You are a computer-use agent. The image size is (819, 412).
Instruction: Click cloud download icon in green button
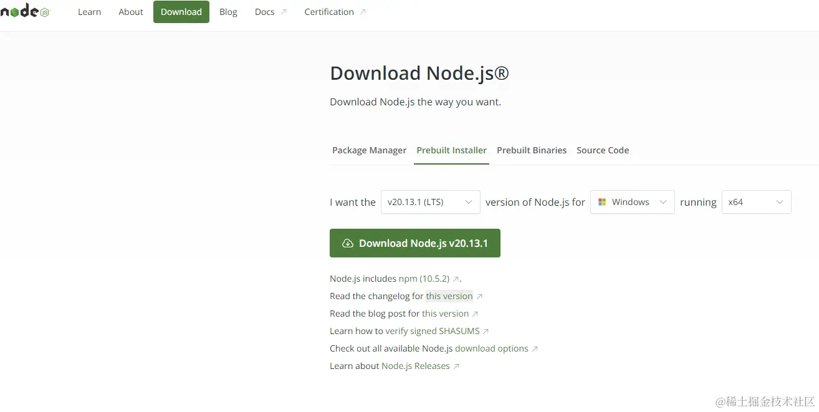click(x=348, y=243)
